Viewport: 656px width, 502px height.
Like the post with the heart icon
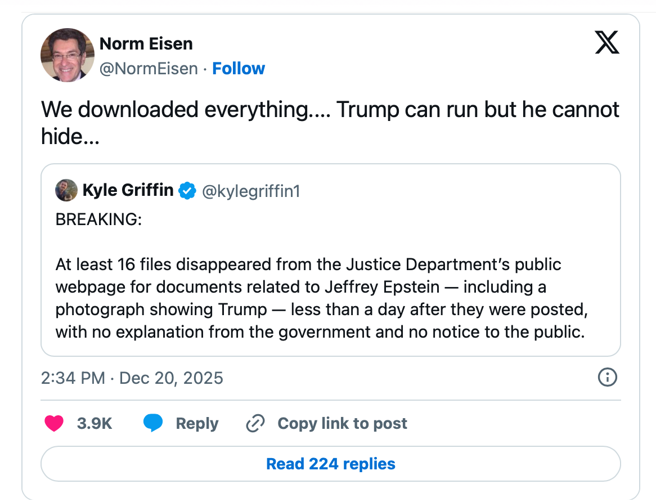[x=54, y=423]
